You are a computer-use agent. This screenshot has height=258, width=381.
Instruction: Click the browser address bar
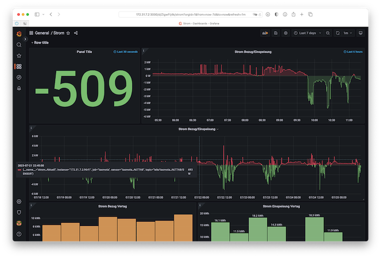coord(190,15)
